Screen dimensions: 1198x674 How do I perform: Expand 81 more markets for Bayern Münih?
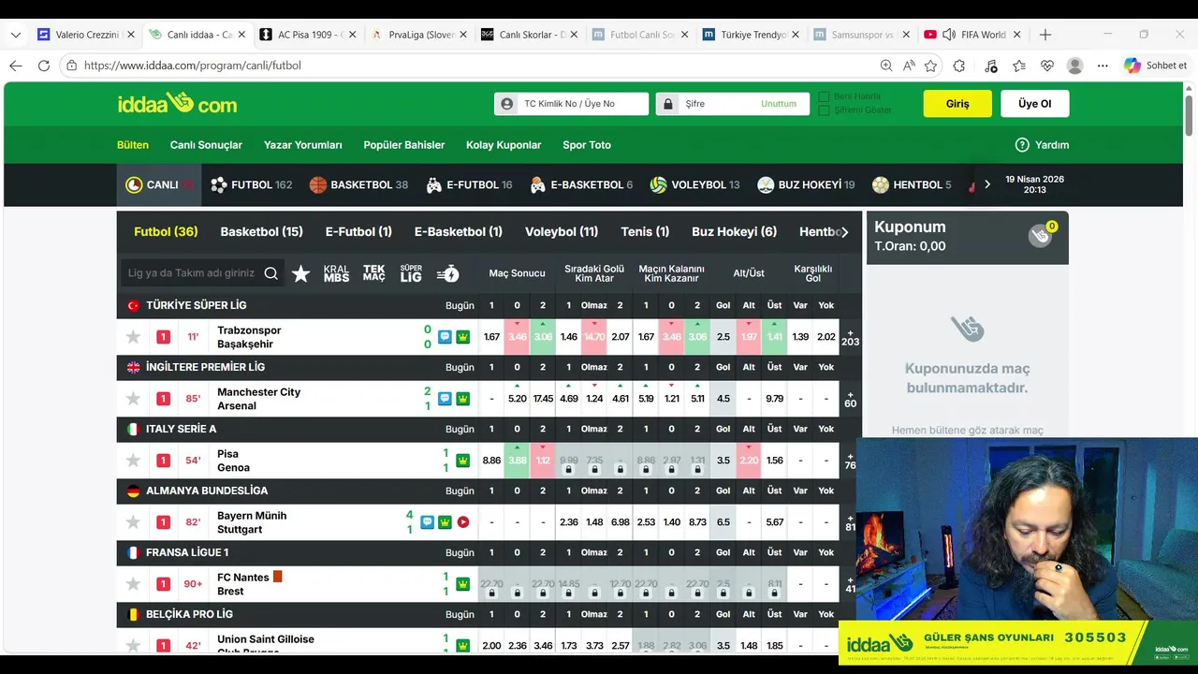tap(850, 522)
